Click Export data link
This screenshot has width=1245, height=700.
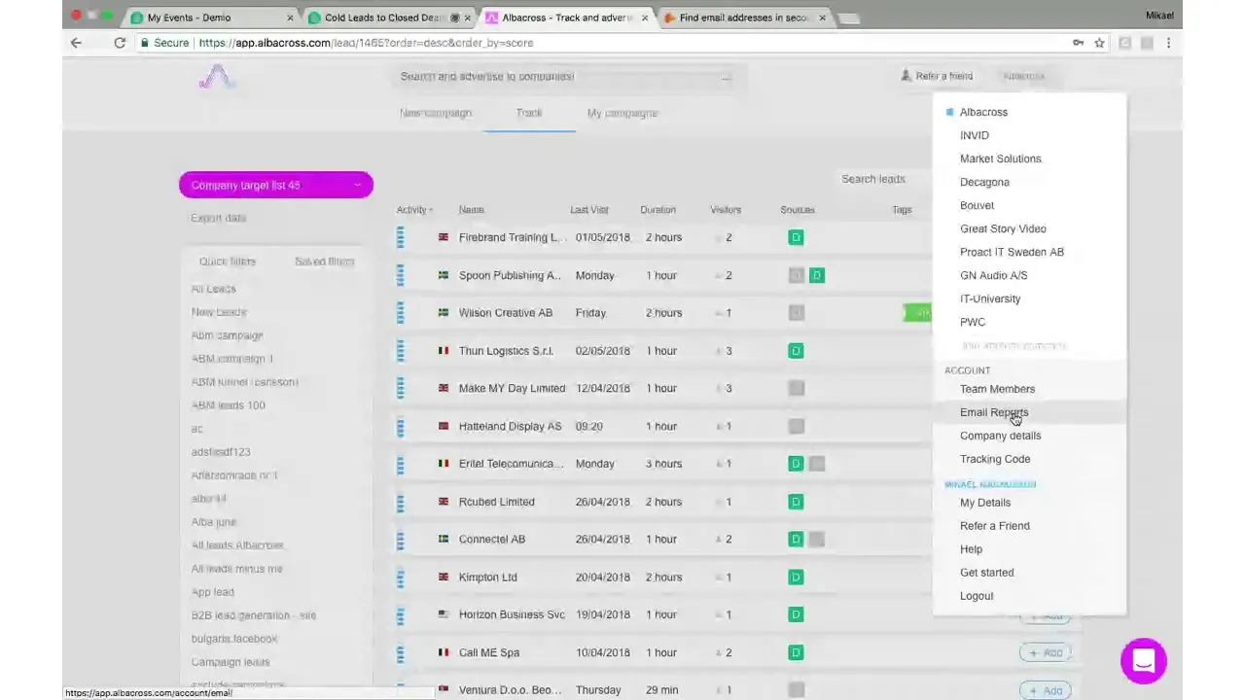click(219, 218)
